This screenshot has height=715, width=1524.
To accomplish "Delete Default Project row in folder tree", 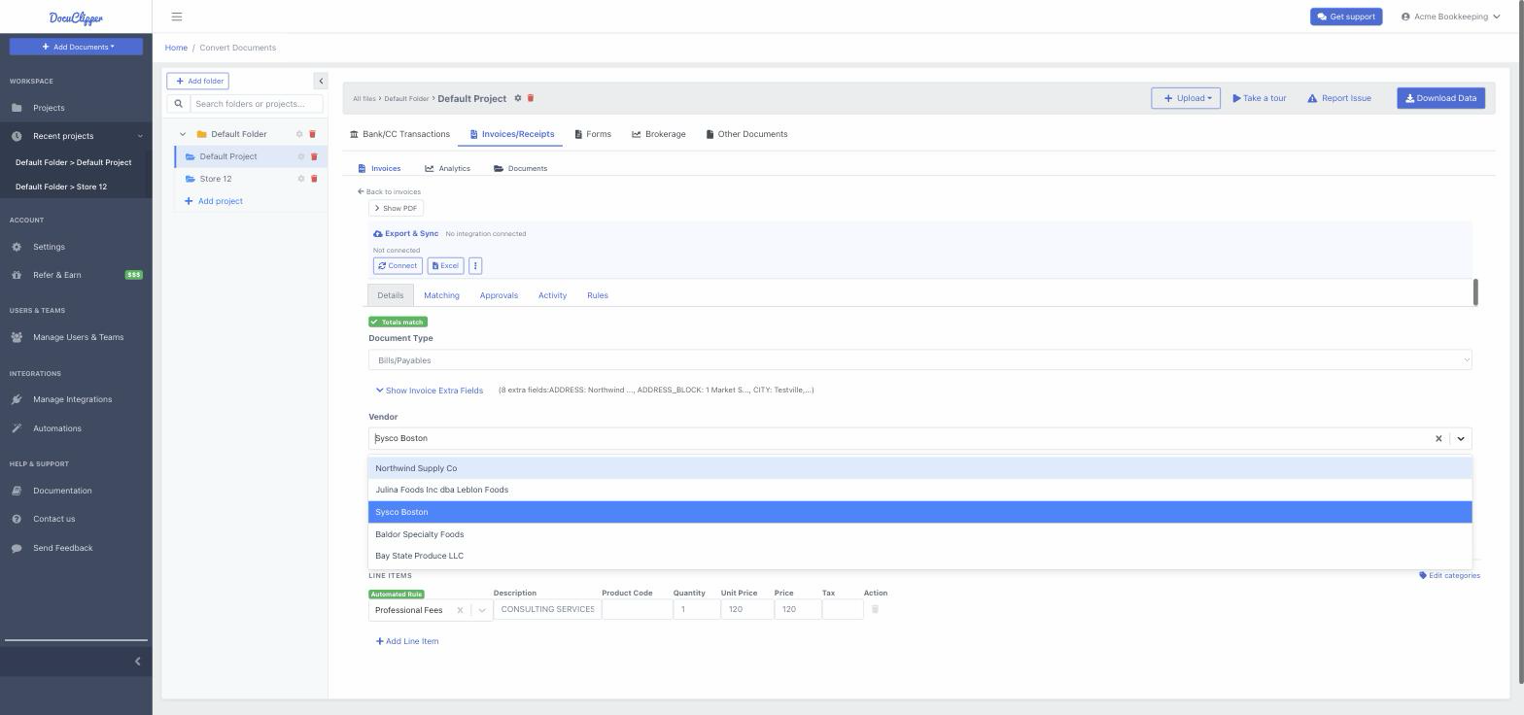I will (x=314, y=156).
